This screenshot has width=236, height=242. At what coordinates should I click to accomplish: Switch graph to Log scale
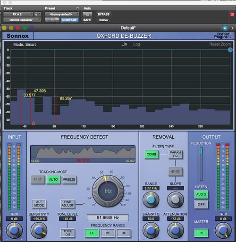pos(136,44)
